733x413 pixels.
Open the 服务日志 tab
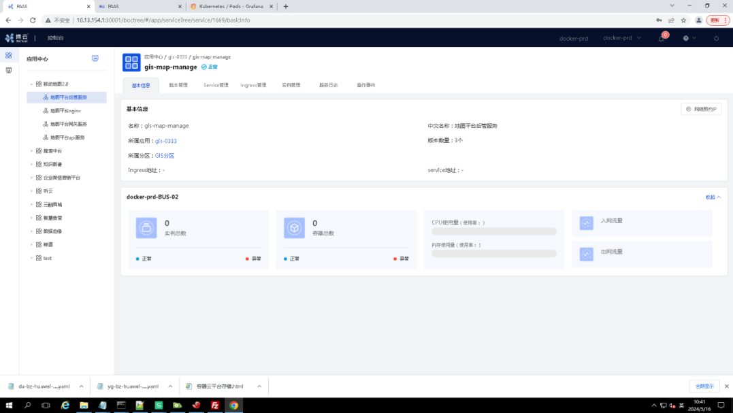tap(328, 85)
